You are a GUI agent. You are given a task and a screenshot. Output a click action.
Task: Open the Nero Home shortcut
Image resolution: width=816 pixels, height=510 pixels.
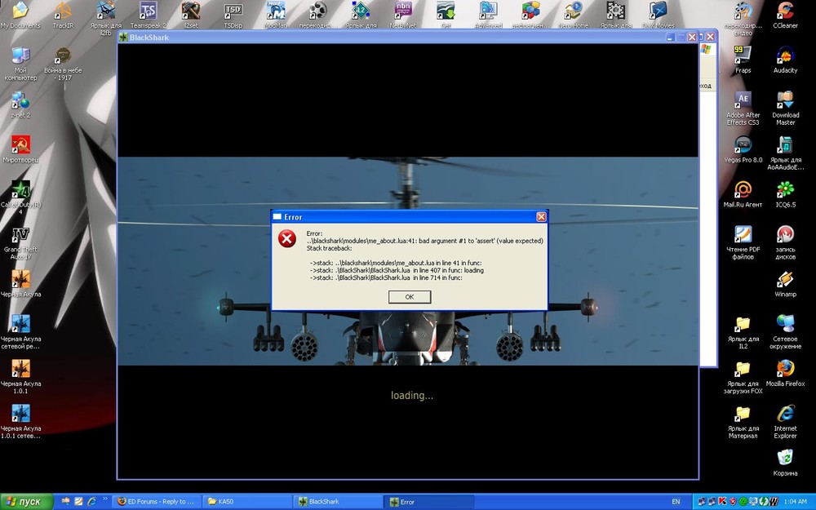tap(574, 15)
